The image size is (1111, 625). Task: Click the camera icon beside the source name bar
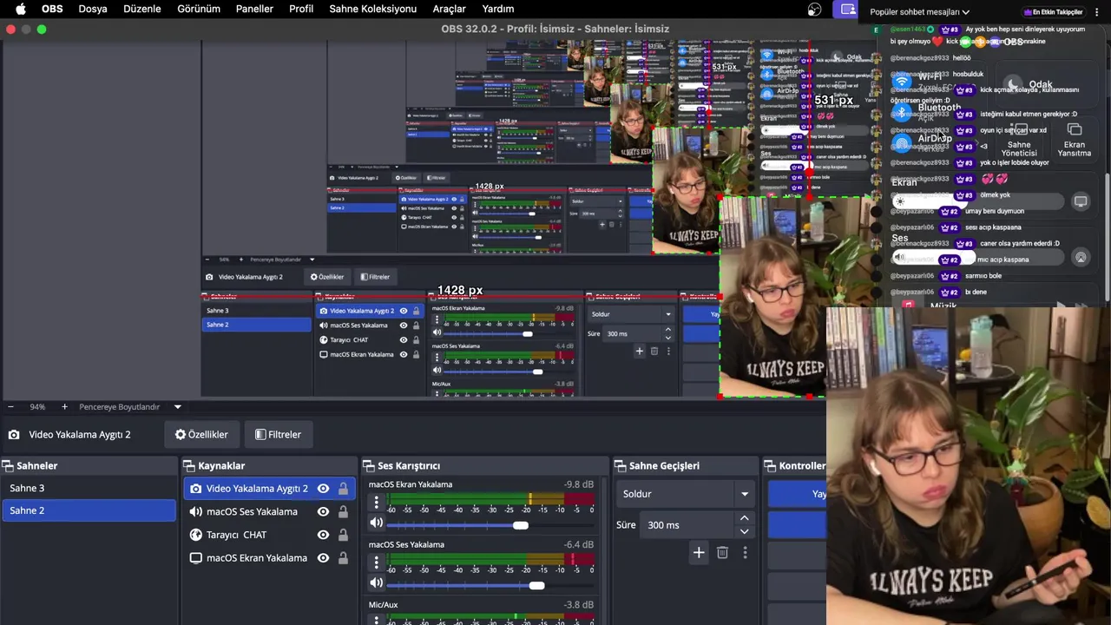(14, 435)
